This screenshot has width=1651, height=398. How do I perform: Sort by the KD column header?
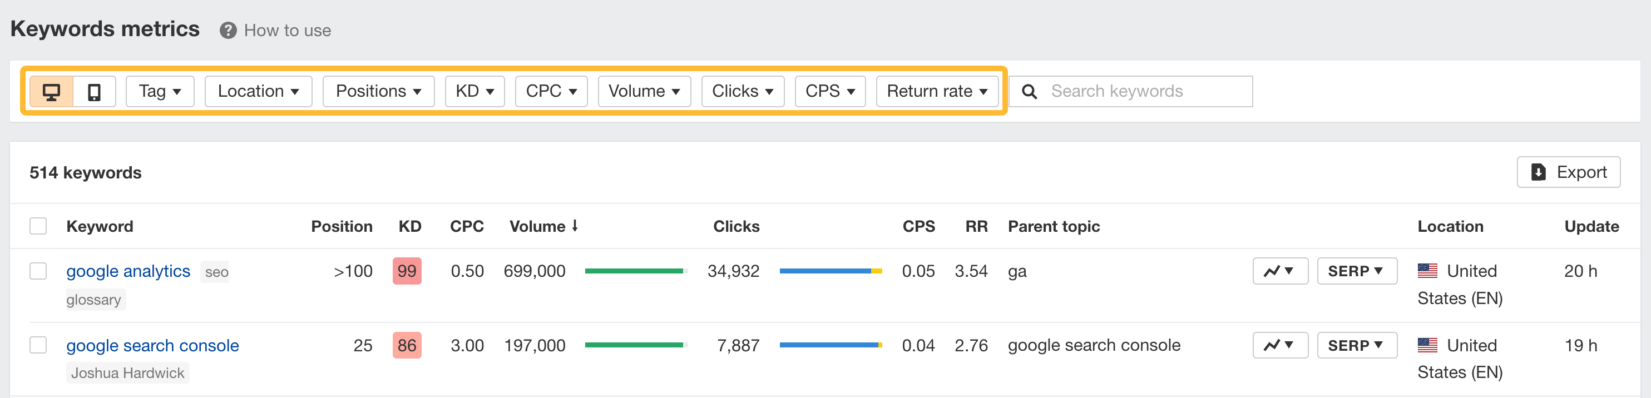point(409,226)
